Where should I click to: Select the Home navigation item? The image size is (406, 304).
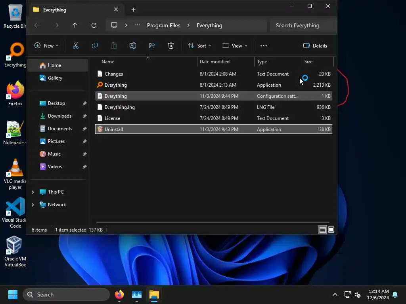(57, 65)
